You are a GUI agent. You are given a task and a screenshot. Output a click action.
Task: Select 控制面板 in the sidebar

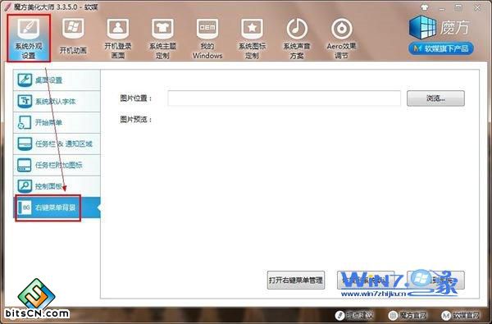tap(57, 186)
